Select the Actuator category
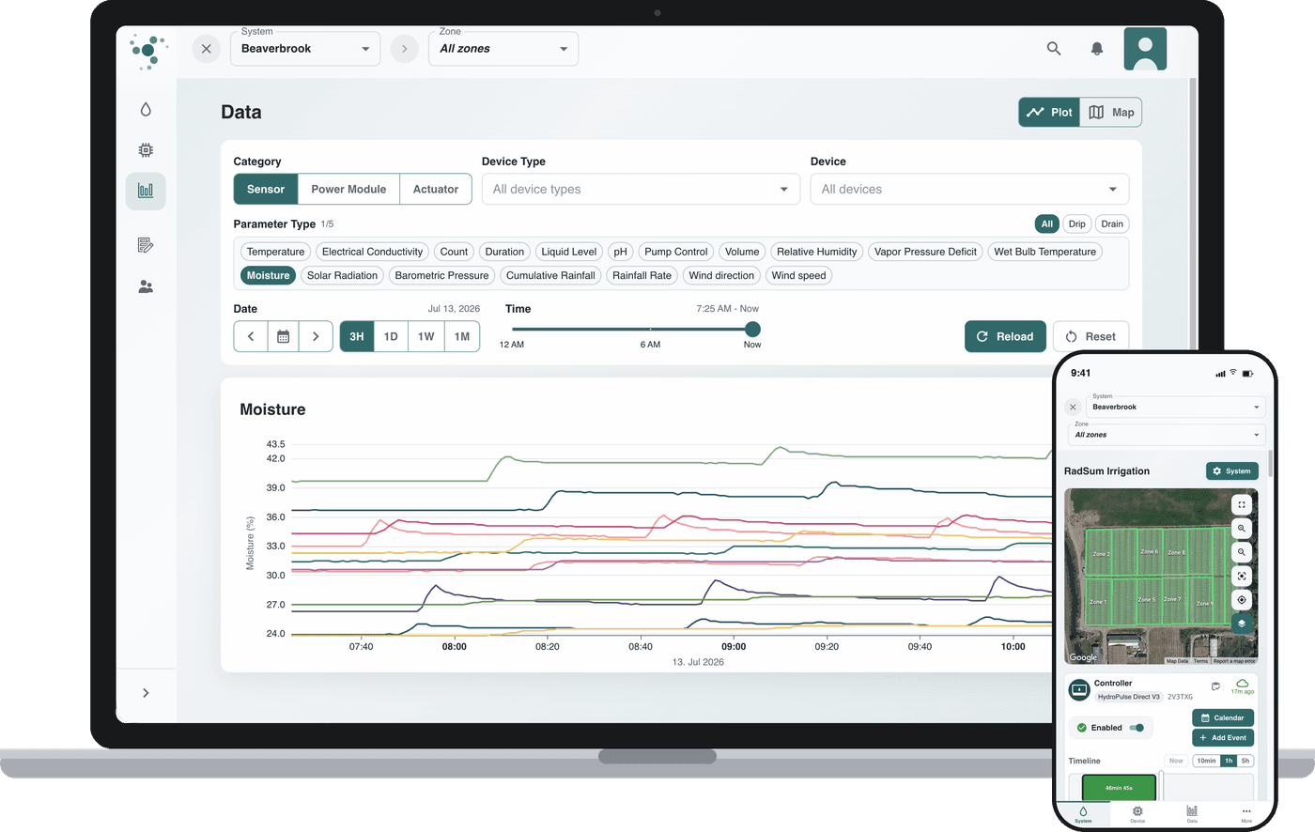Viewport: 1315px width, 832px height. click(436, 189)
